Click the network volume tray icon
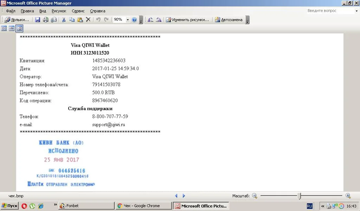 [335, 206]
